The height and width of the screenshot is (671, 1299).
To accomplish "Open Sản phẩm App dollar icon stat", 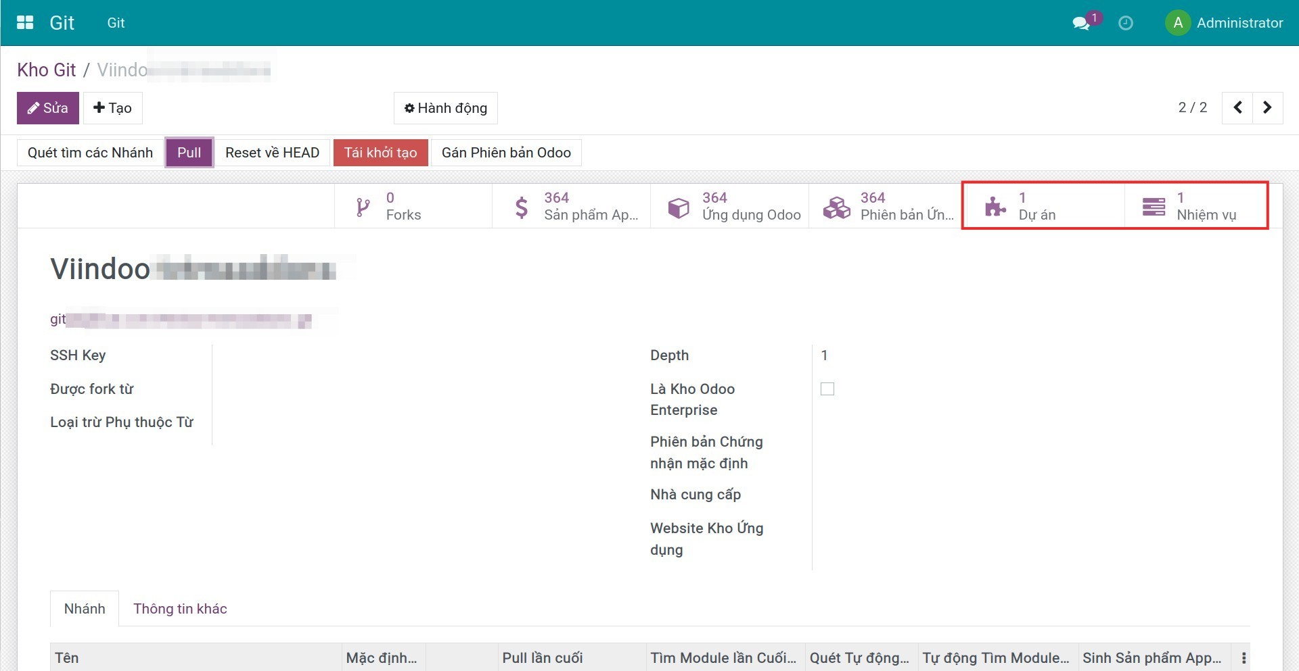I will tap(571, 206).
